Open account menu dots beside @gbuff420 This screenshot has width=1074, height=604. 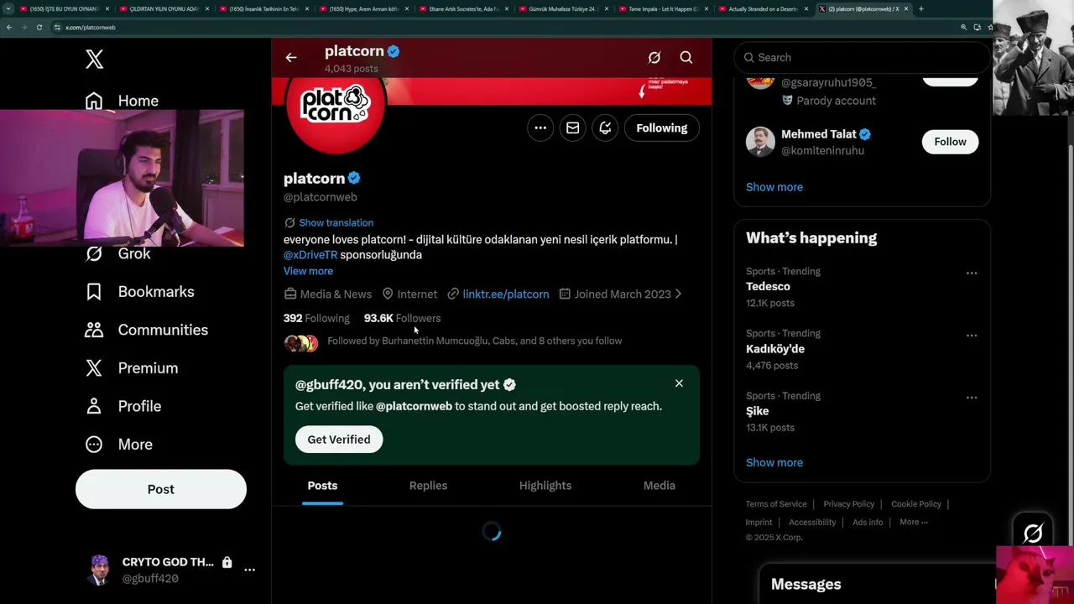[x=249, y=570]
